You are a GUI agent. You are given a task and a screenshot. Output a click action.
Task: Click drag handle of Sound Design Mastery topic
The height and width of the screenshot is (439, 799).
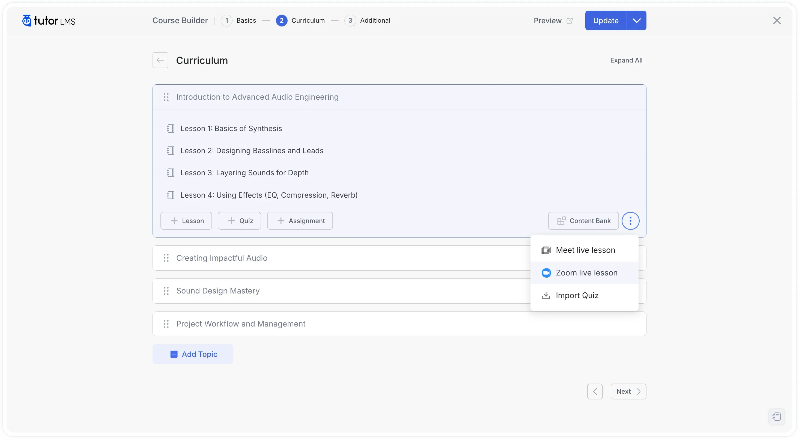coord(166,291)
